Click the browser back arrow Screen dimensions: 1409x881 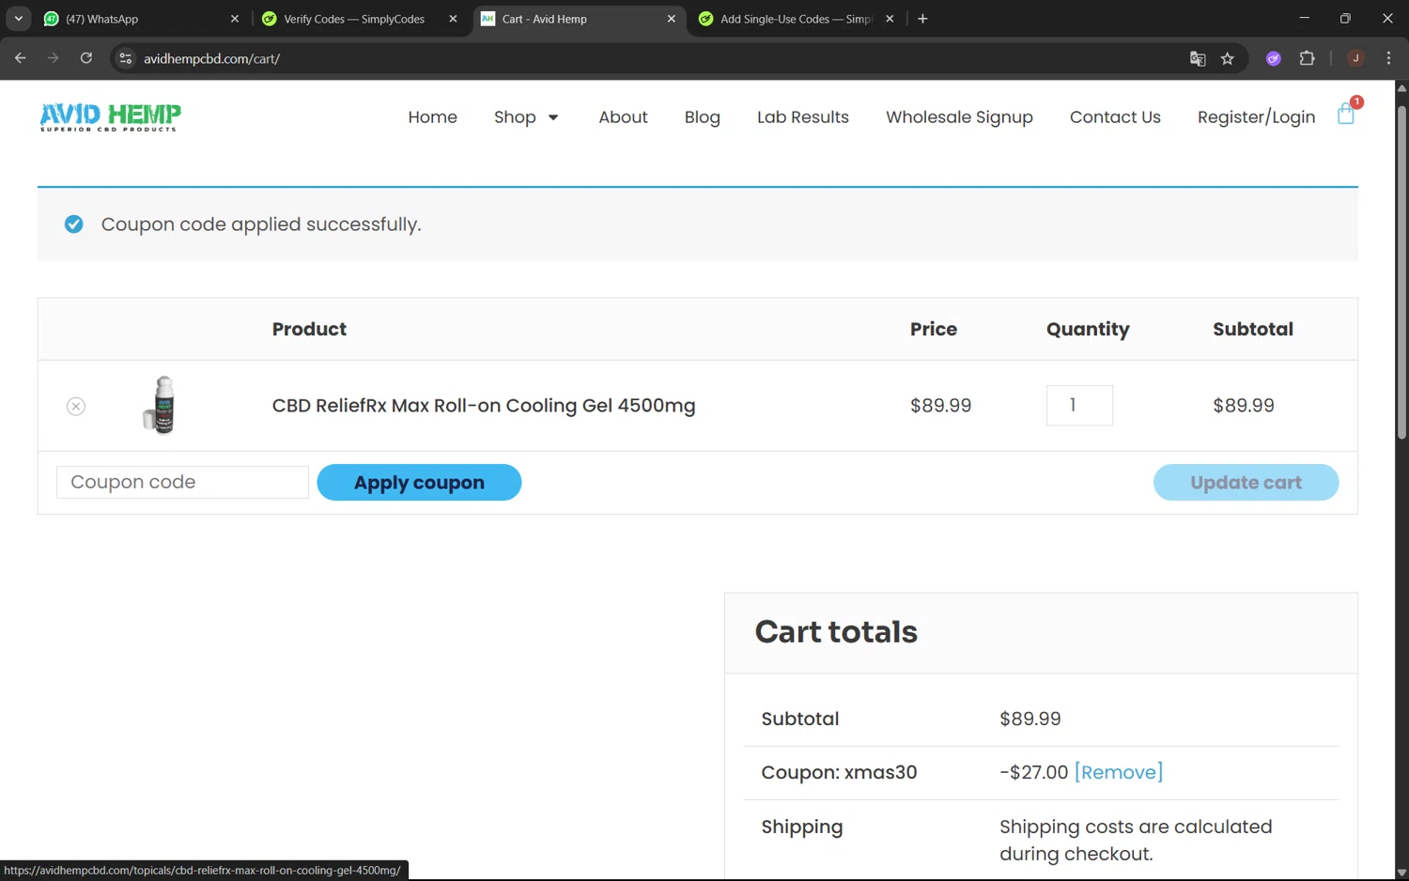[x=21, y=58]
